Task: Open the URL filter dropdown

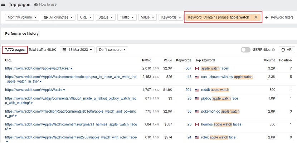Action: pos(86,17)
